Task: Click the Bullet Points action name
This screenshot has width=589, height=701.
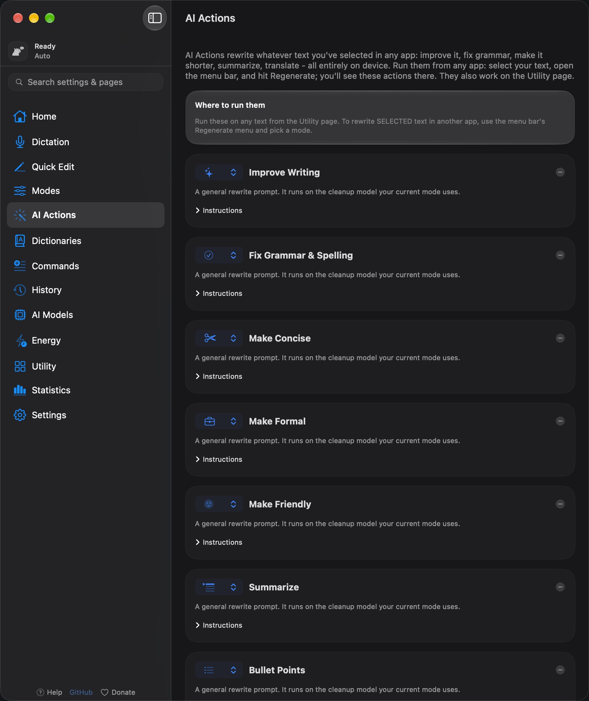Action: 277,670
